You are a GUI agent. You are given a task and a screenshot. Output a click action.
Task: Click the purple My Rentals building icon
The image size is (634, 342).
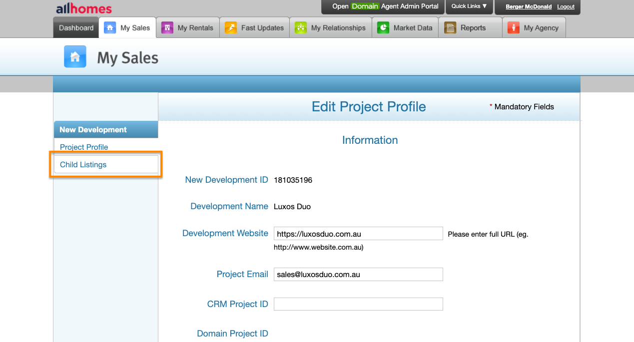pos(167,28)
